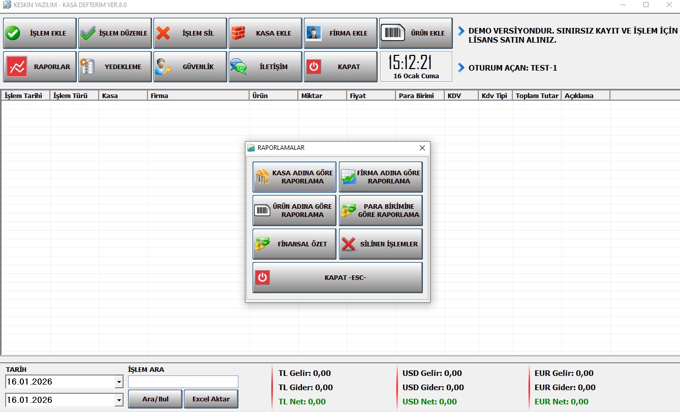The image size is (680, 412).
Task: Click the red X İşlem Sil icon
Action: [x=163, y=34]
